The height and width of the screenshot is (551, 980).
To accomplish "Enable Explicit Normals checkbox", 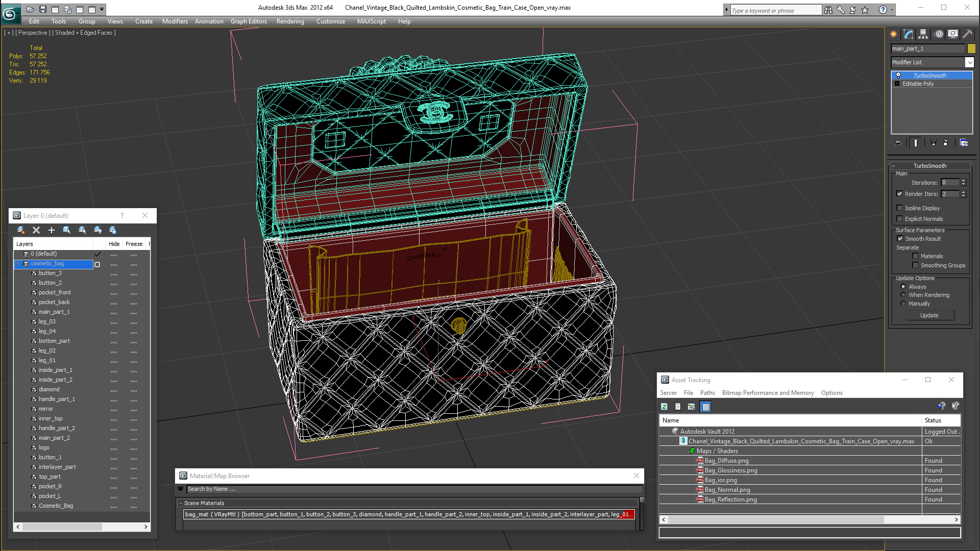I will (900, 219).
